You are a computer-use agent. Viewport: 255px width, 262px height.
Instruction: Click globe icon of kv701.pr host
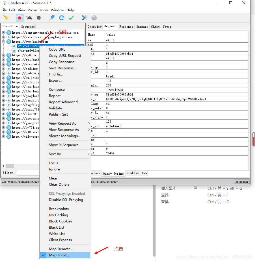pos(9,127)
